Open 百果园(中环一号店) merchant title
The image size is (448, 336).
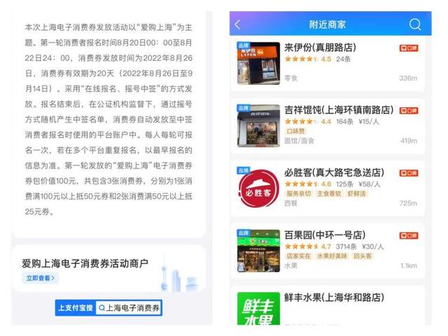[325, 235]
